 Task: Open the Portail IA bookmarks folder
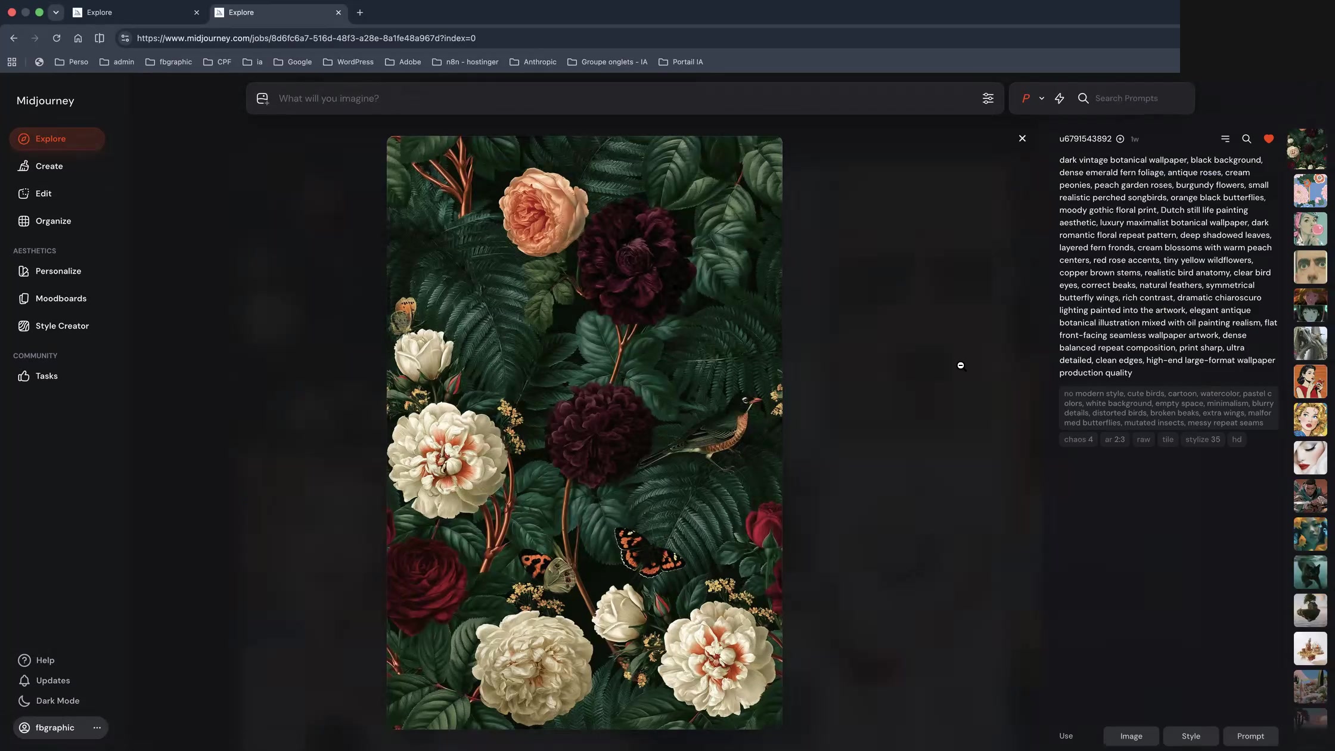coord(681,62)
